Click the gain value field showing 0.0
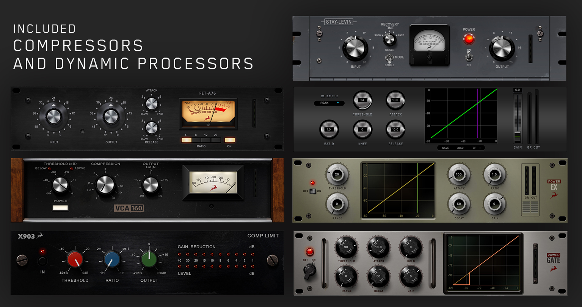582x307 pixels. pyautogui.click(x=518, y=90)
